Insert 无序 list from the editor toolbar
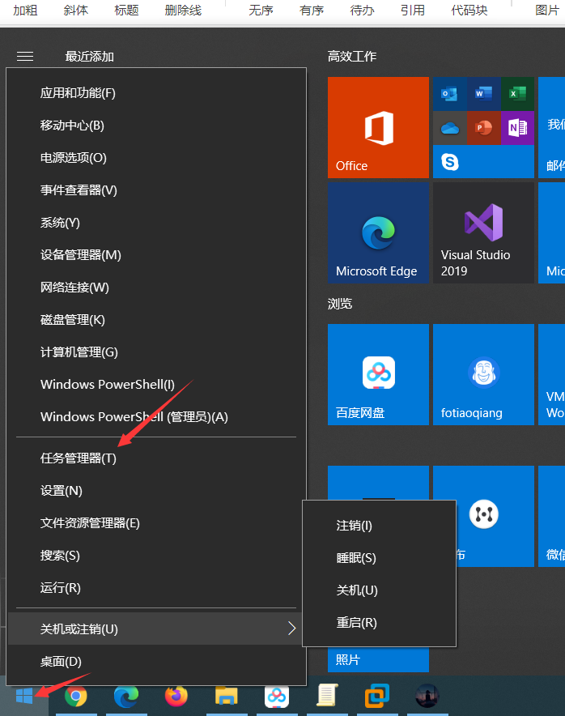The width and height of the screenshot is (565, 716). [x=261, y=10]
